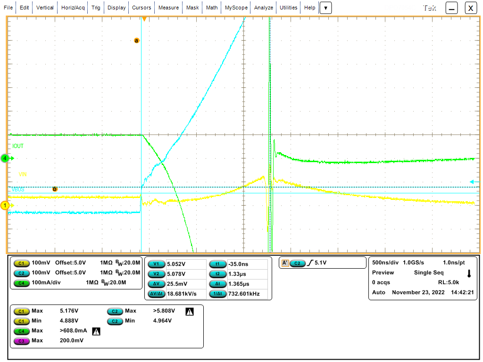Image resolution: width=483 pixels, height=362 pixels.
Task: Click the A' trigger indicator icon
Action: [x=284, y=263]
